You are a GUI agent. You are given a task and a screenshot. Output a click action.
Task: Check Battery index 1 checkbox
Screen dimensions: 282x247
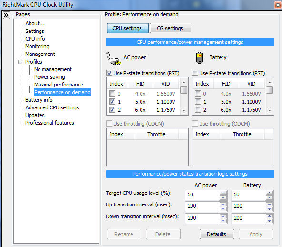(198, 102)
